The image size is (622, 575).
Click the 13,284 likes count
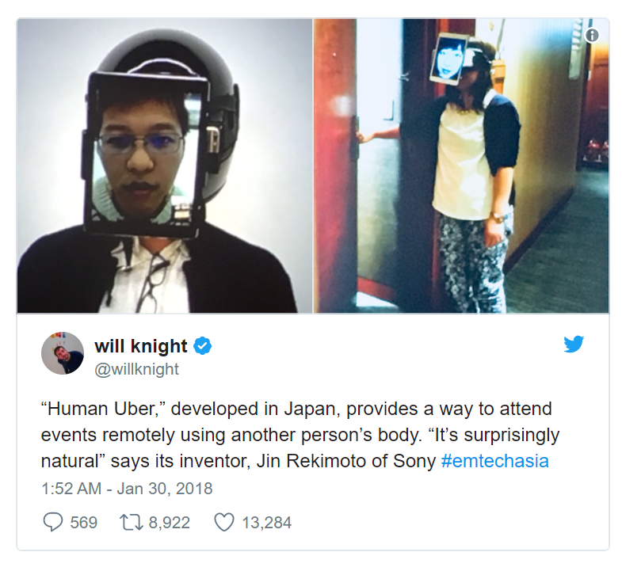coord(266,523)
